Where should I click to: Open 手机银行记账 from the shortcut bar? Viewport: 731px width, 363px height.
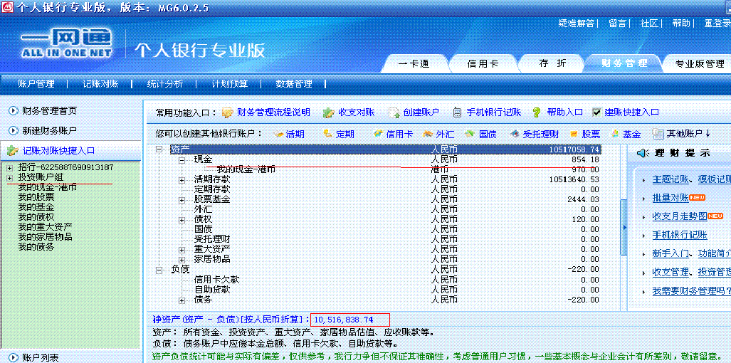click(456, 112)
